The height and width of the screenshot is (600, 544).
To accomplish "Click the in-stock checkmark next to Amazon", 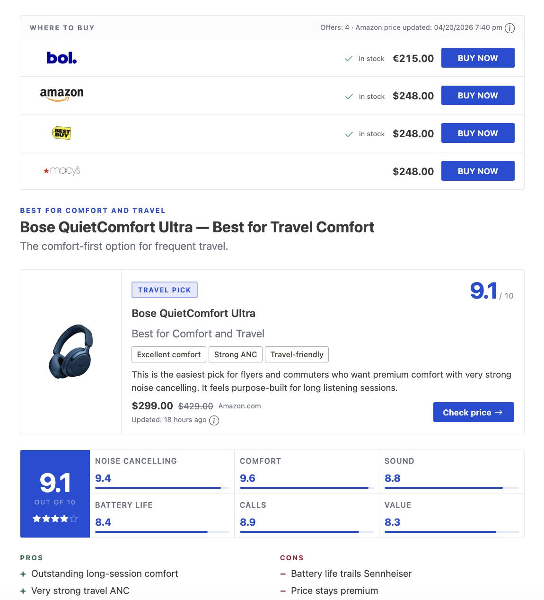I will 349,96.
